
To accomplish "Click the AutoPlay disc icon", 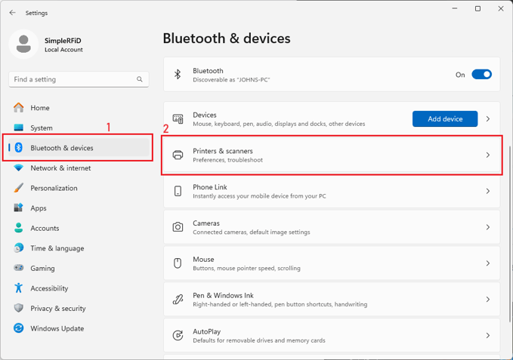I will tap(178, 335).
